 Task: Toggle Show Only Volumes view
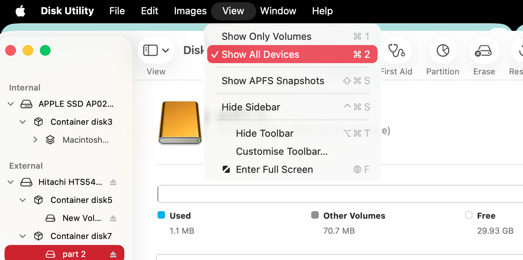(266, 36)
